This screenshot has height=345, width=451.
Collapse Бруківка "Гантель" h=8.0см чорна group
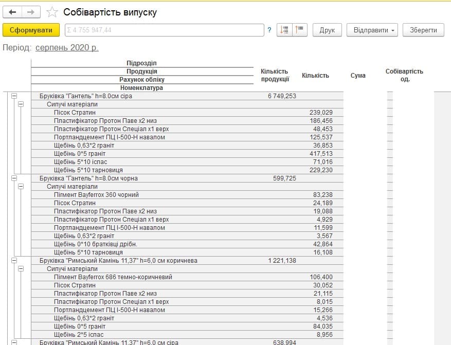point(14,178)
